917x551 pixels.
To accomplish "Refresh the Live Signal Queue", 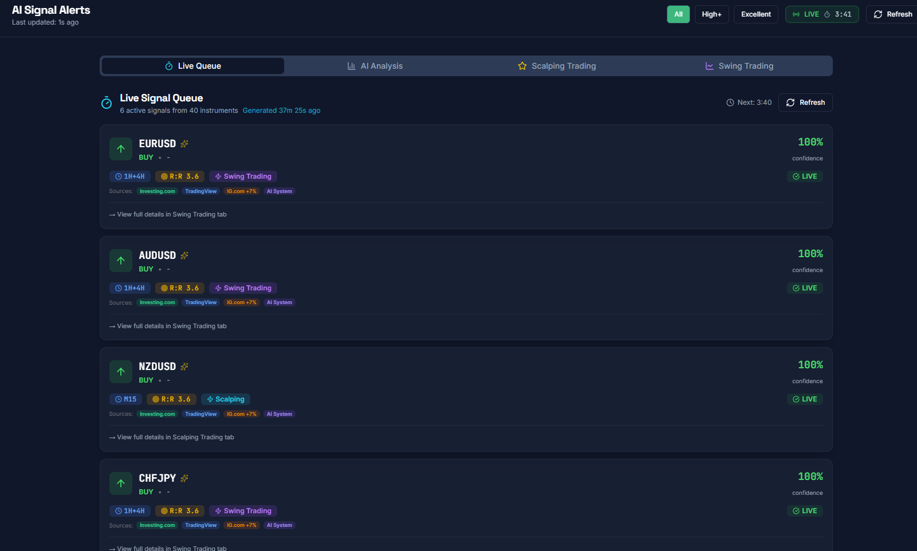I will (805, 103).
